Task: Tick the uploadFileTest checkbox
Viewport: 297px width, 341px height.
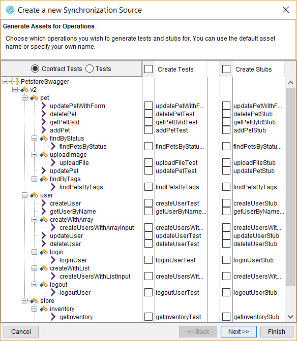Action: click(x=148, y=163)
